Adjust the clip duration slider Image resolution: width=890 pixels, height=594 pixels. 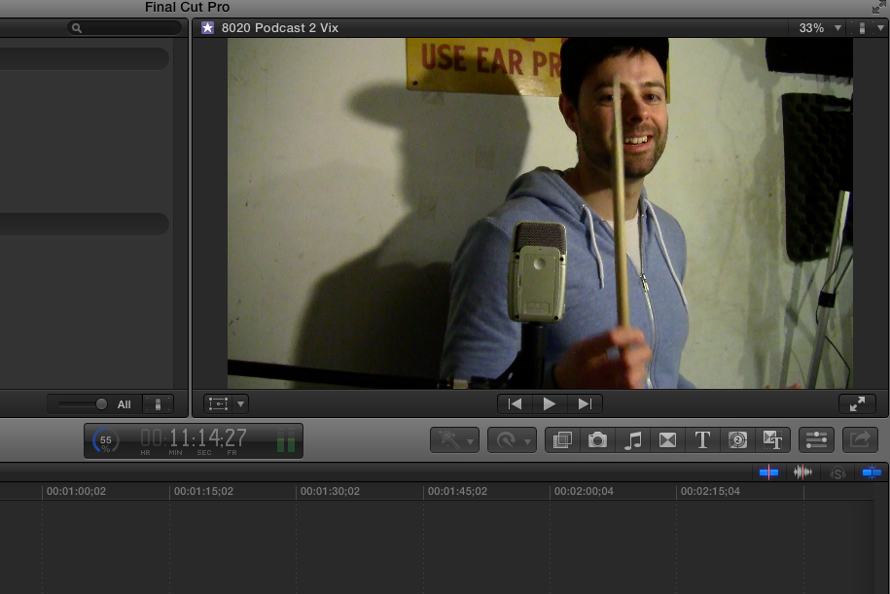[101, 404]
